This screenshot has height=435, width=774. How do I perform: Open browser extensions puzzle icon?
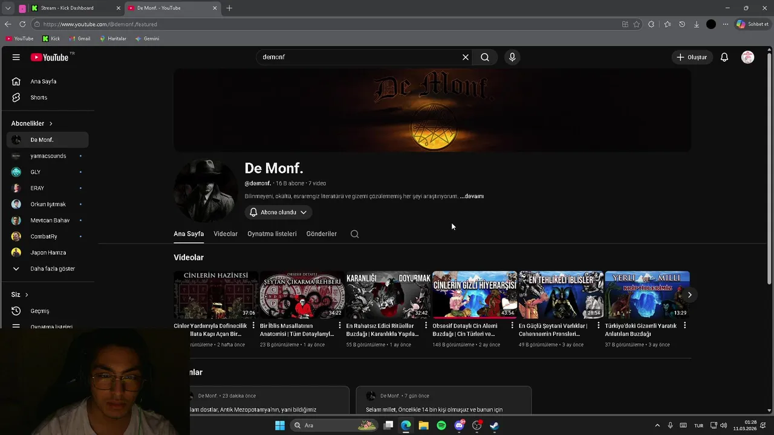pos(651,24)
